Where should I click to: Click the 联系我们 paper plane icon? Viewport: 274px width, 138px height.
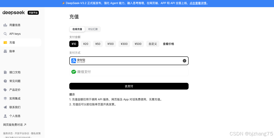[5, 107]
